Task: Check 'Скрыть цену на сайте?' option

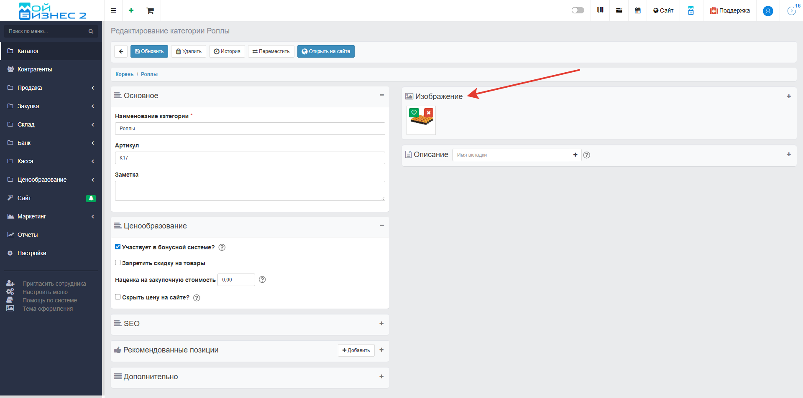Action: (118, 297)
